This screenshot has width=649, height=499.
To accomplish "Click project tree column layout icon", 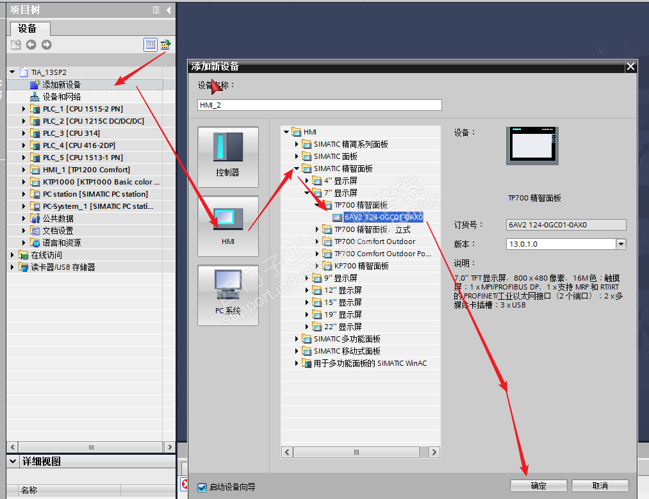I will pyautogui.click(x=156, y=10).
